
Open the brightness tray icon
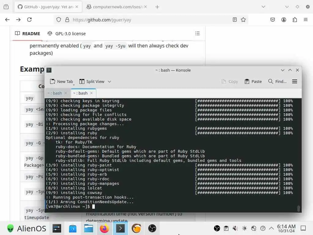pyautogui.click(x=244, y=228)
